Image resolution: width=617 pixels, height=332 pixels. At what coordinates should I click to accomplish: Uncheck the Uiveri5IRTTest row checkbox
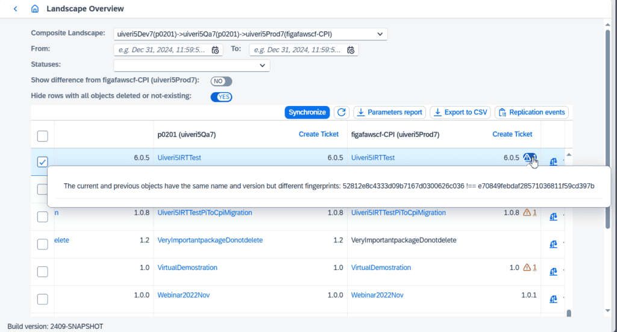coord(43,161)
